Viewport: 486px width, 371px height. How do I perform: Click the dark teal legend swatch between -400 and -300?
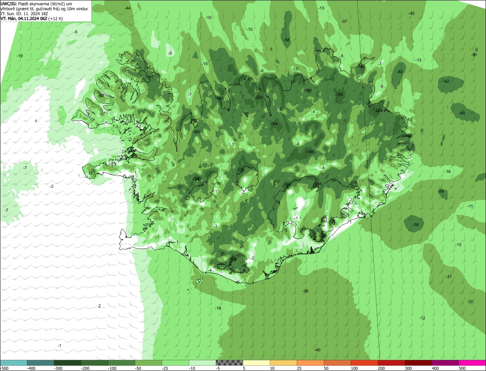point(41,363)
